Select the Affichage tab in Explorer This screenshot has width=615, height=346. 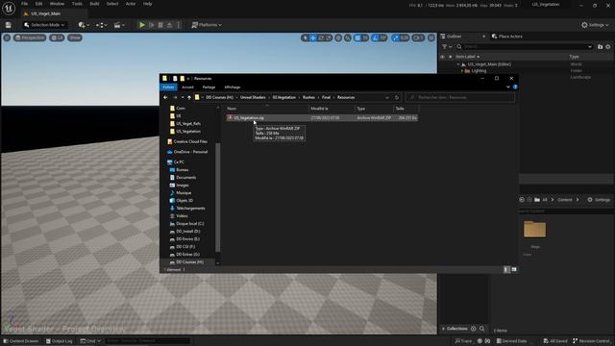(233, 87)
